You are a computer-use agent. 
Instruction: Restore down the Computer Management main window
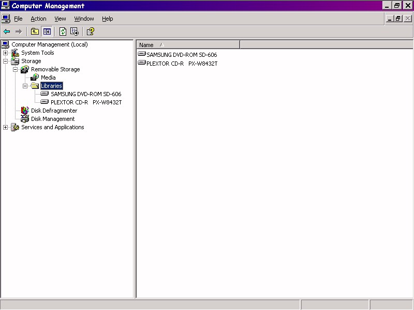pos(396,6)
